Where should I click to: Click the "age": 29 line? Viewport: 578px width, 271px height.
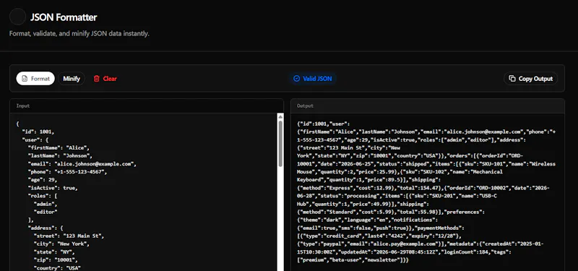pos(43,179)
